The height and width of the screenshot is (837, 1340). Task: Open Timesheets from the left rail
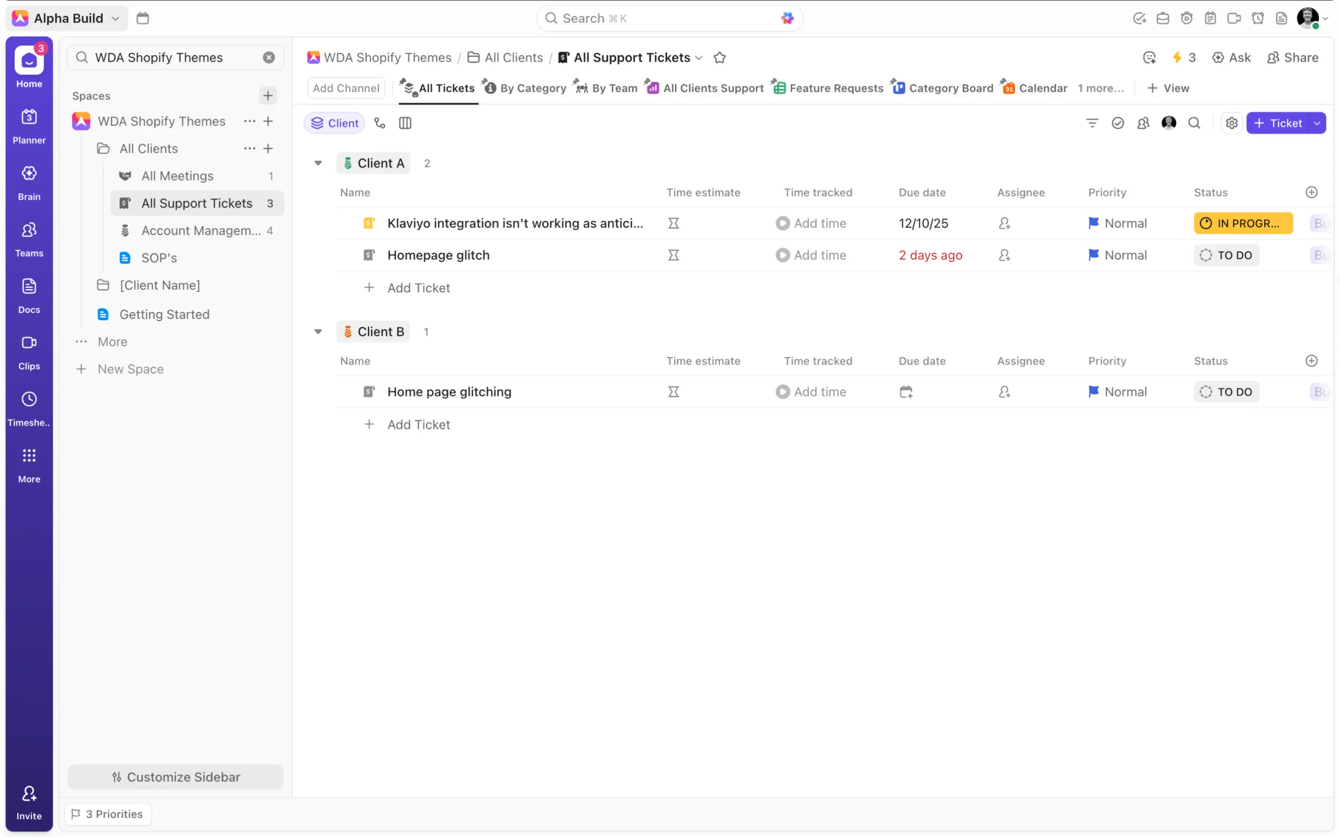click(29, 409)
